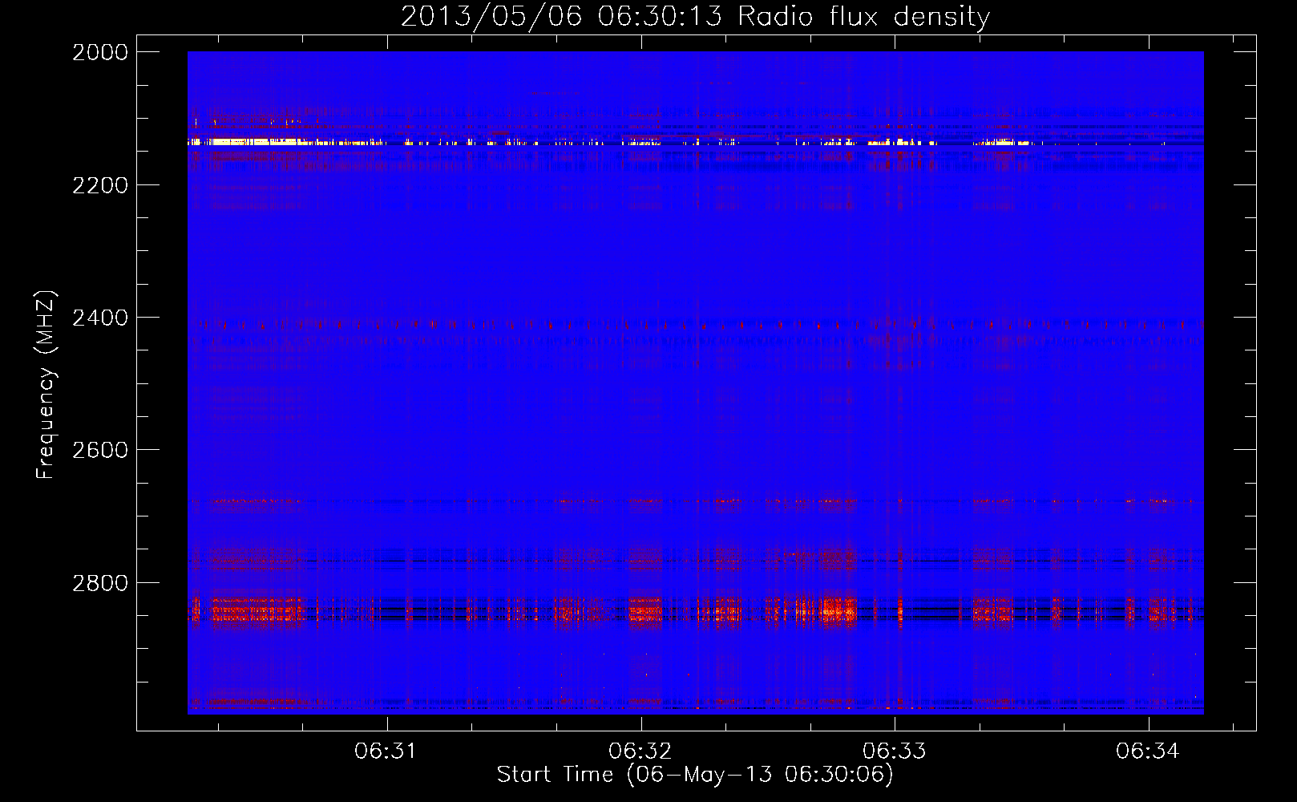Select the 'Frequency (MHZ)' y-axis label

click(x=46, y=385)
